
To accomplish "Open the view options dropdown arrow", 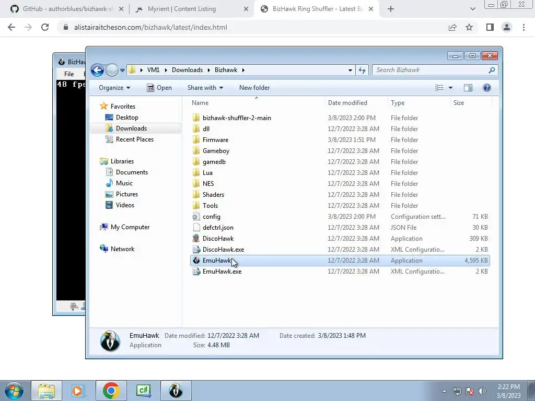I will [x=450, y=88].
